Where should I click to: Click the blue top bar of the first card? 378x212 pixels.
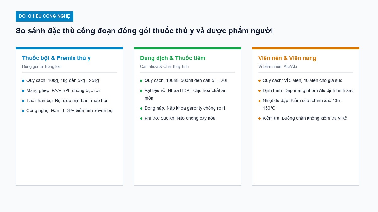(69, 48)
